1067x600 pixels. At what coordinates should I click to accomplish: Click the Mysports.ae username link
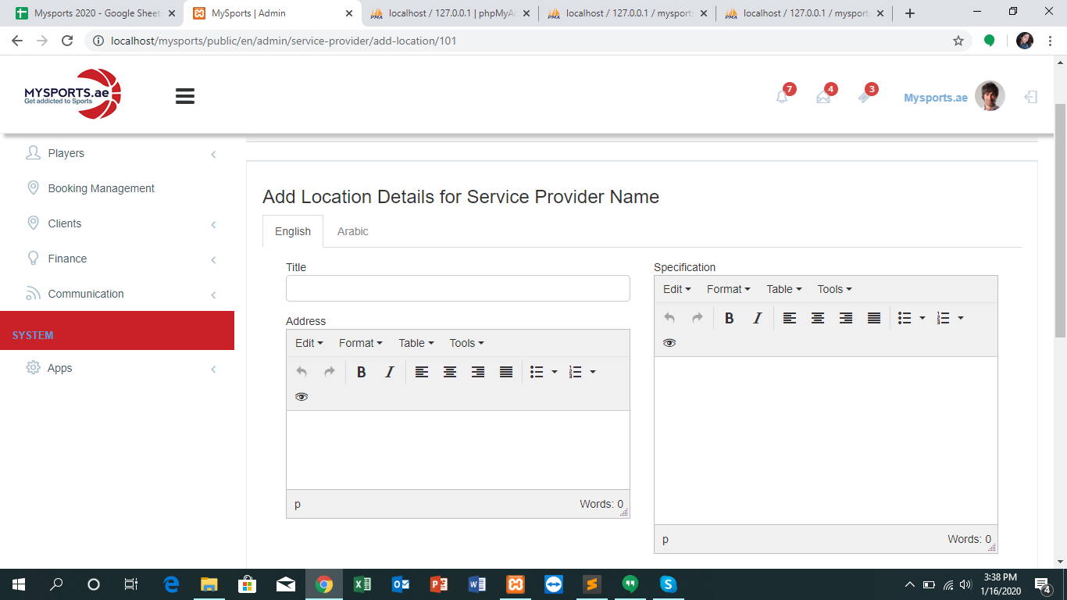(x=935, y=98)
